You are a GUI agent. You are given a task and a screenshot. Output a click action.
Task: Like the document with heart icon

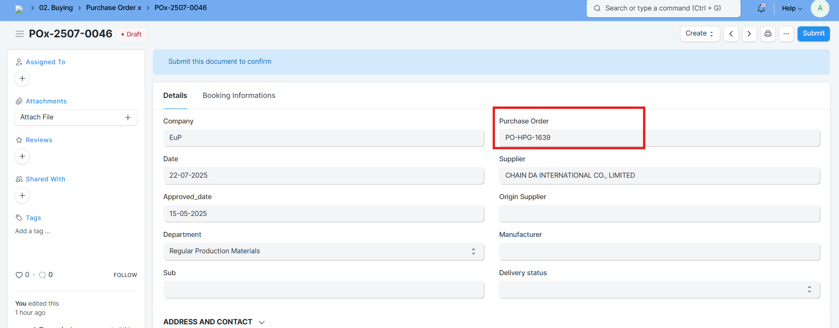point(19,275)
